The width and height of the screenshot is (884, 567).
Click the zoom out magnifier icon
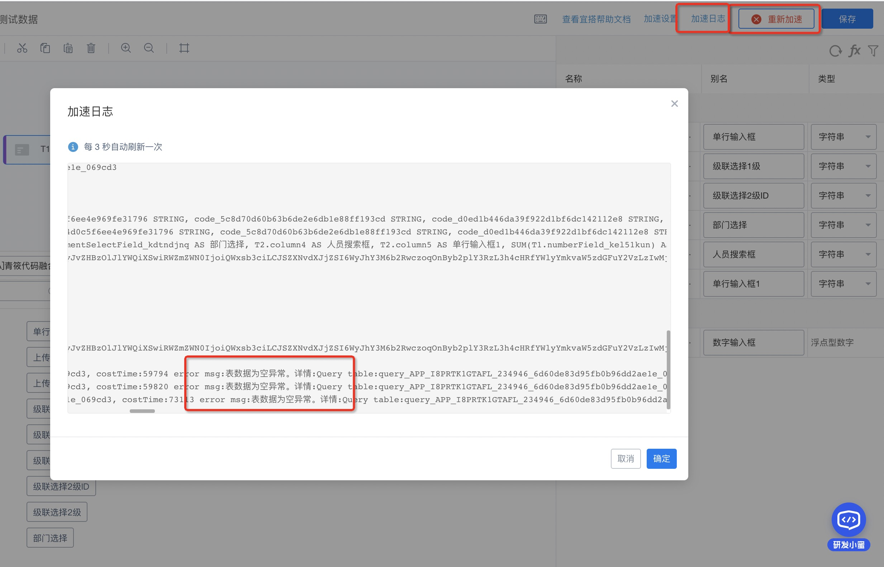coord(149,48)
